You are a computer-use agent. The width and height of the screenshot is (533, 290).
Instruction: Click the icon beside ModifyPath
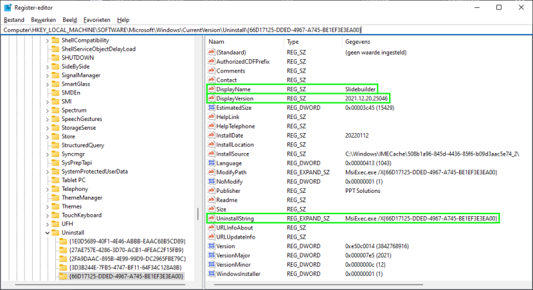coord(211,172)
